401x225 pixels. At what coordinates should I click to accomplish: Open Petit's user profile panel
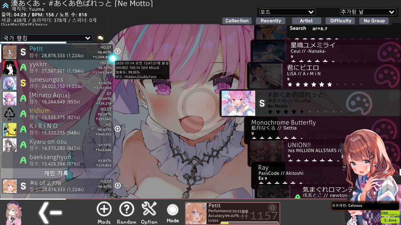coord(232,213)
